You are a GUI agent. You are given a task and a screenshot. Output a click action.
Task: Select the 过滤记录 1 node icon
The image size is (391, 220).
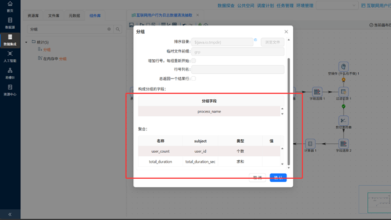(x=344, y=92)
